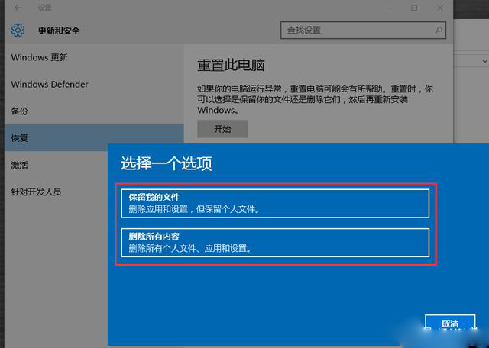This screenshot has width=489, height=348.
Task: Select the 恢复 sidebar item
Action: coord(20,138)
